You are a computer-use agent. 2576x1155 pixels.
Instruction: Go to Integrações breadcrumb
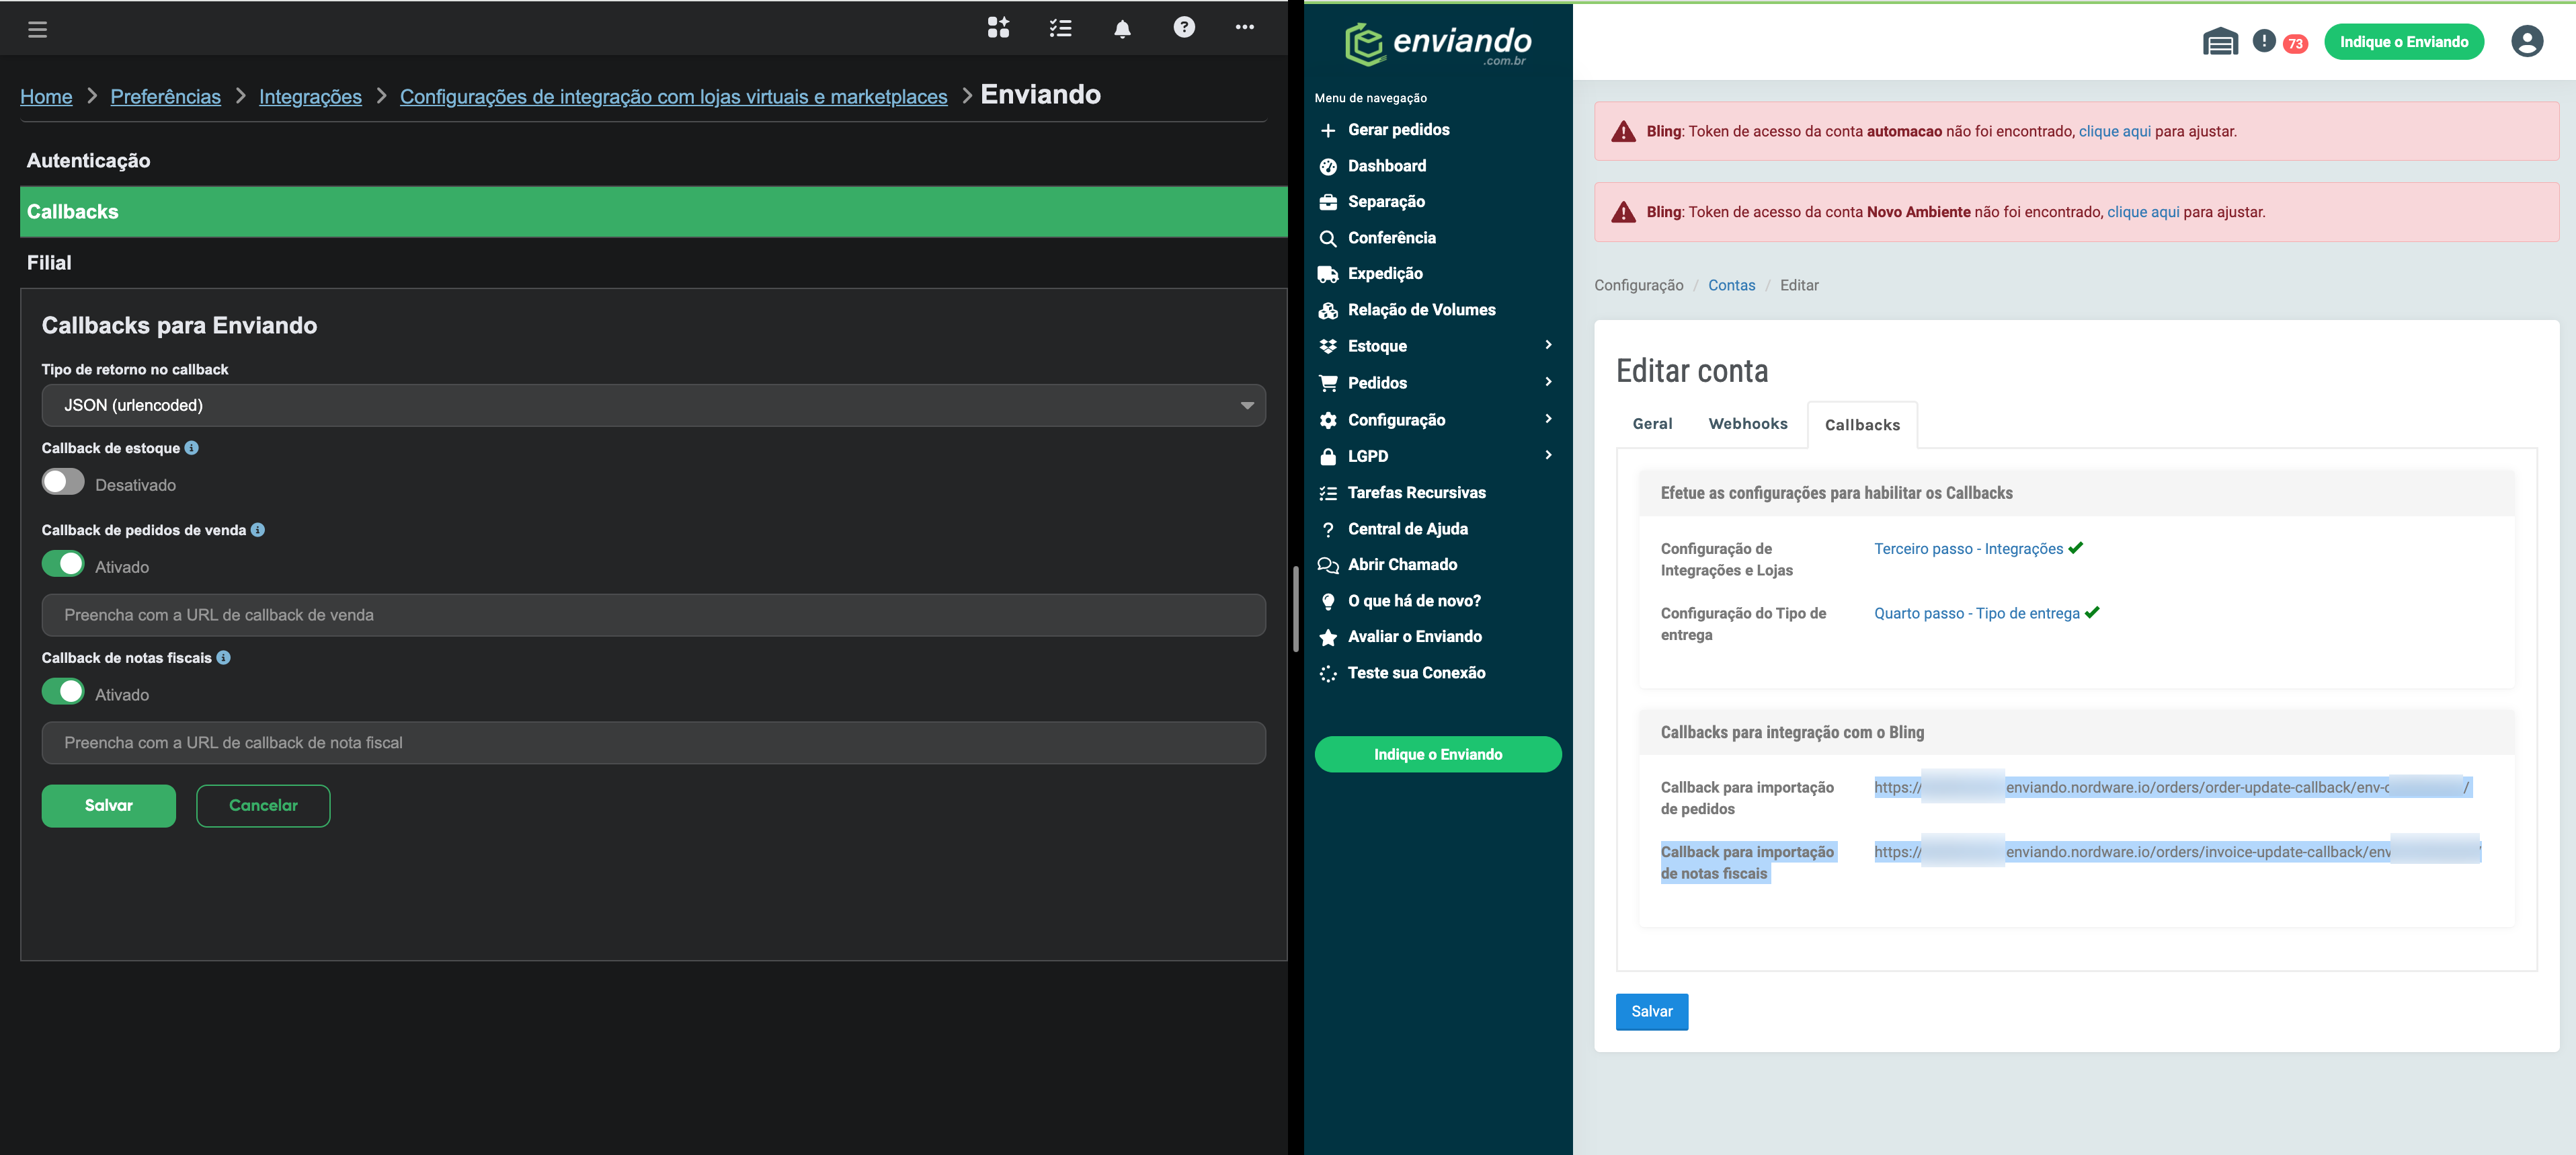[310, 97]
